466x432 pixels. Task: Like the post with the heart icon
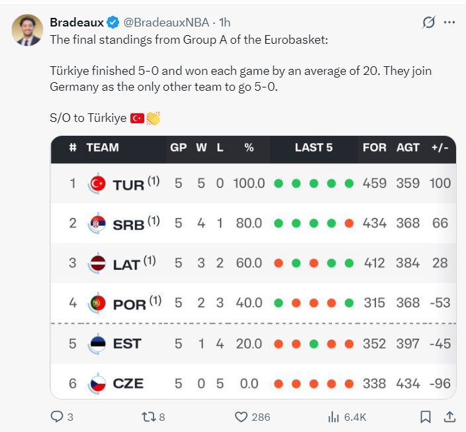(x=242, y=417)
